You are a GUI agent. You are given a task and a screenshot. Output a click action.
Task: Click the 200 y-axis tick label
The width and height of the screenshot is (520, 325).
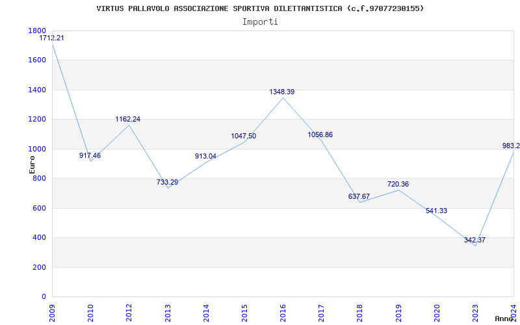point(39,267)
